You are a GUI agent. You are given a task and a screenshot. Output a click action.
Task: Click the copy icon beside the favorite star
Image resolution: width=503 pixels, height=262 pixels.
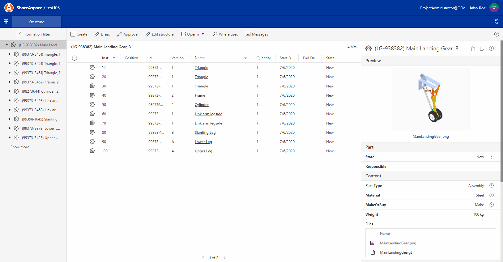point(482,49)
